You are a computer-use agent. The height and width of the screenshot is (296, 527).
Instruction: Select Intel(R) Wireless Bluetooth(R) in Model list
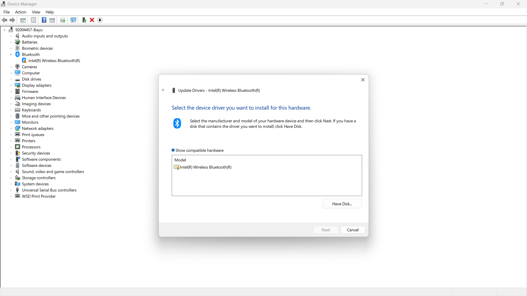point(206,167)
